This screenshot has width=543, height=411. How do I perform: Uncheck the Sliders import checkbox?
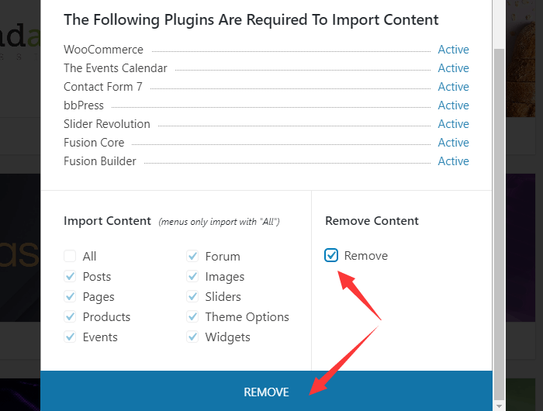pos(192,297)
